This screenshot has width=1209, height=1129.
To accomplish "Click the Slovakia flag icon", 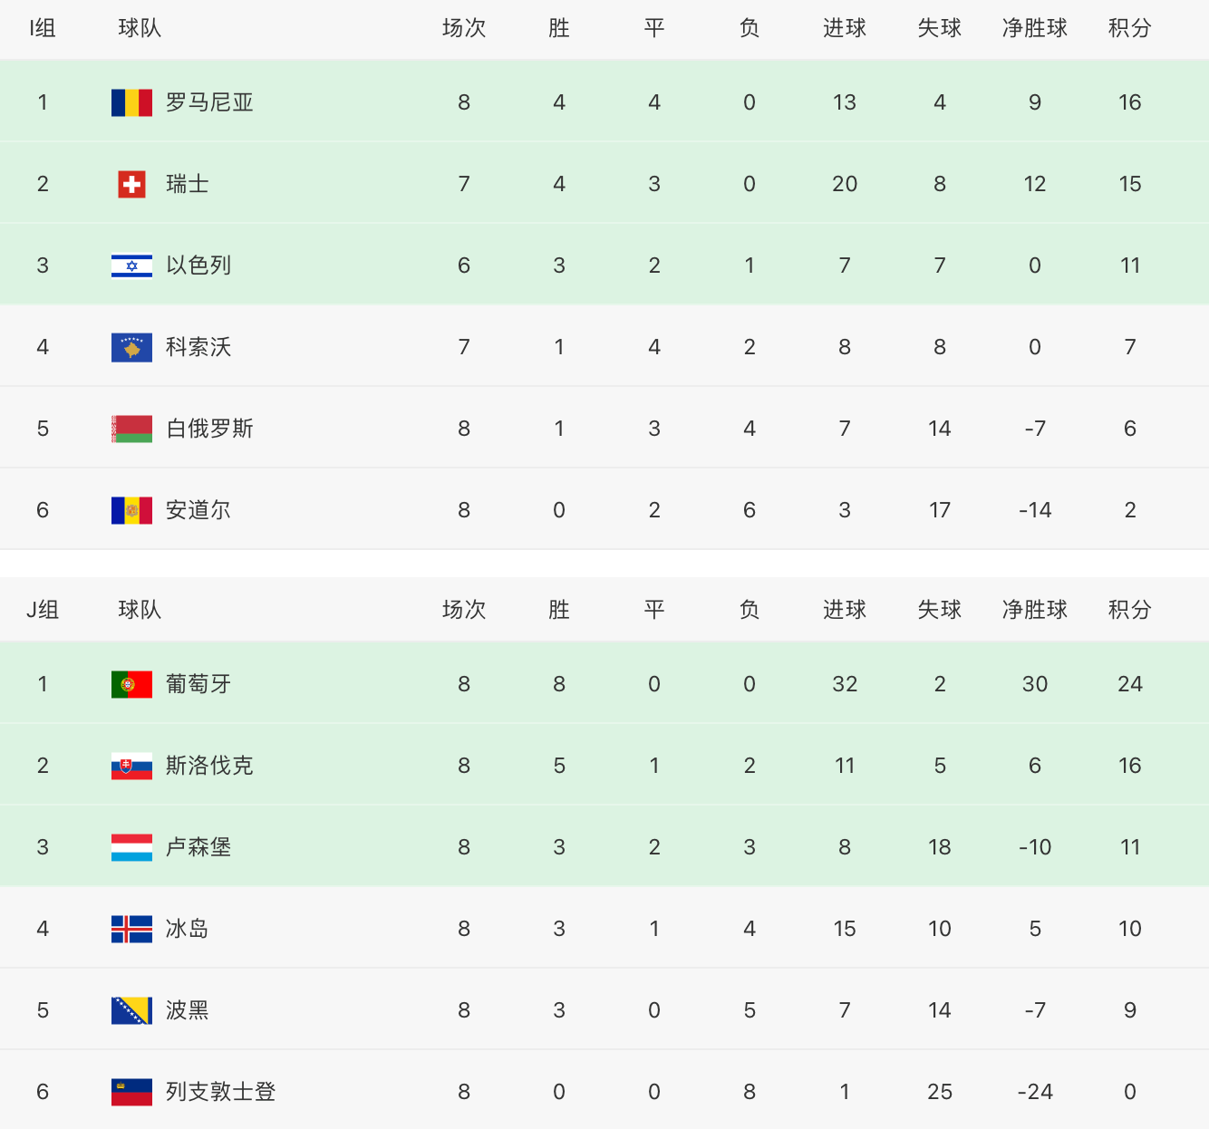I will [x=131, y=766].
